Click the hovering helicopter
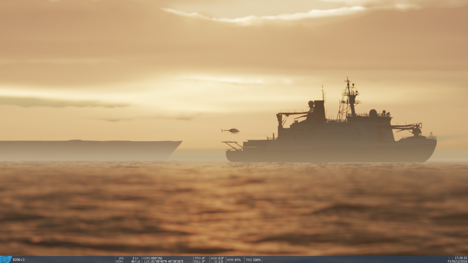 coord(230,131)
